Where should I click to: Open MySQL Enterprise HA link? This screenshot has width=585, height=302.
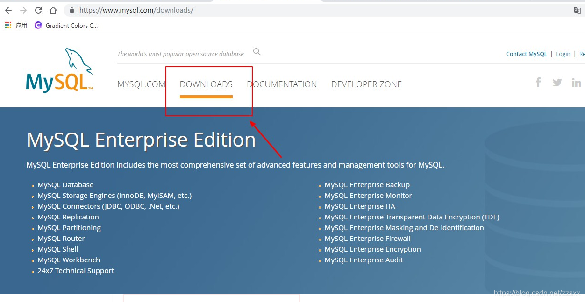pyautogui.click(x=360, y=206)
